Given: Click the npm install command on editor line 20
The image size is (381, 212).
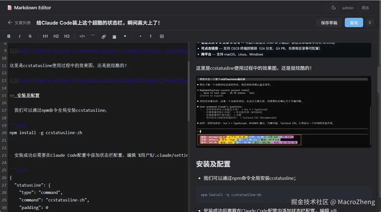Looking at the screenshot, I should pyautogui.click(x=46, y=133).
